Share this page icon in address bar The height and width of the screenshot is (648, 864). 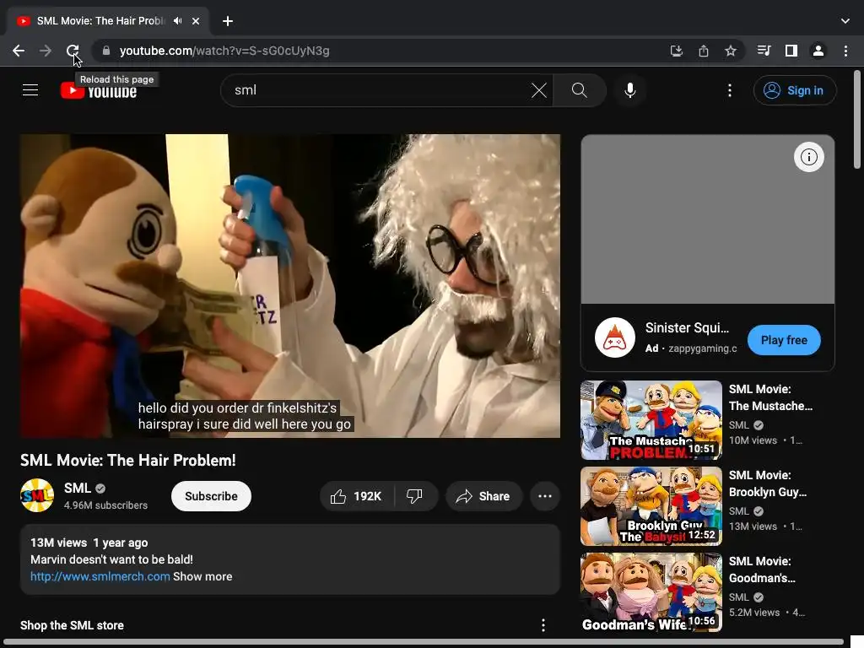704,51
